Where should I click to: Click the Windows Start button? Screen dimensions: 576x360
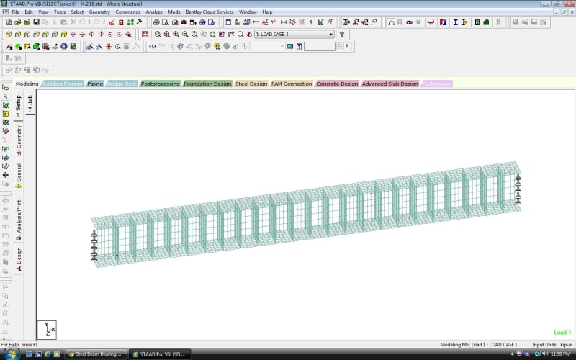[x=11, y=354]
